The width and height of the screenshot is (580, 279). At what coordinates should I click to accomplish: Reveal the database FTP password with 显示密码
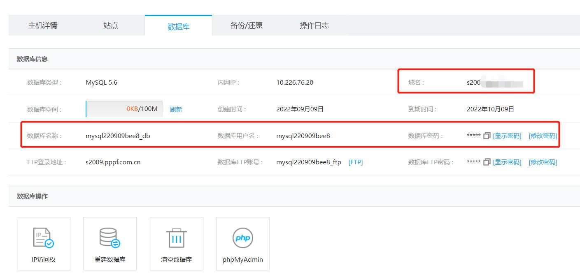pos(507,162)
